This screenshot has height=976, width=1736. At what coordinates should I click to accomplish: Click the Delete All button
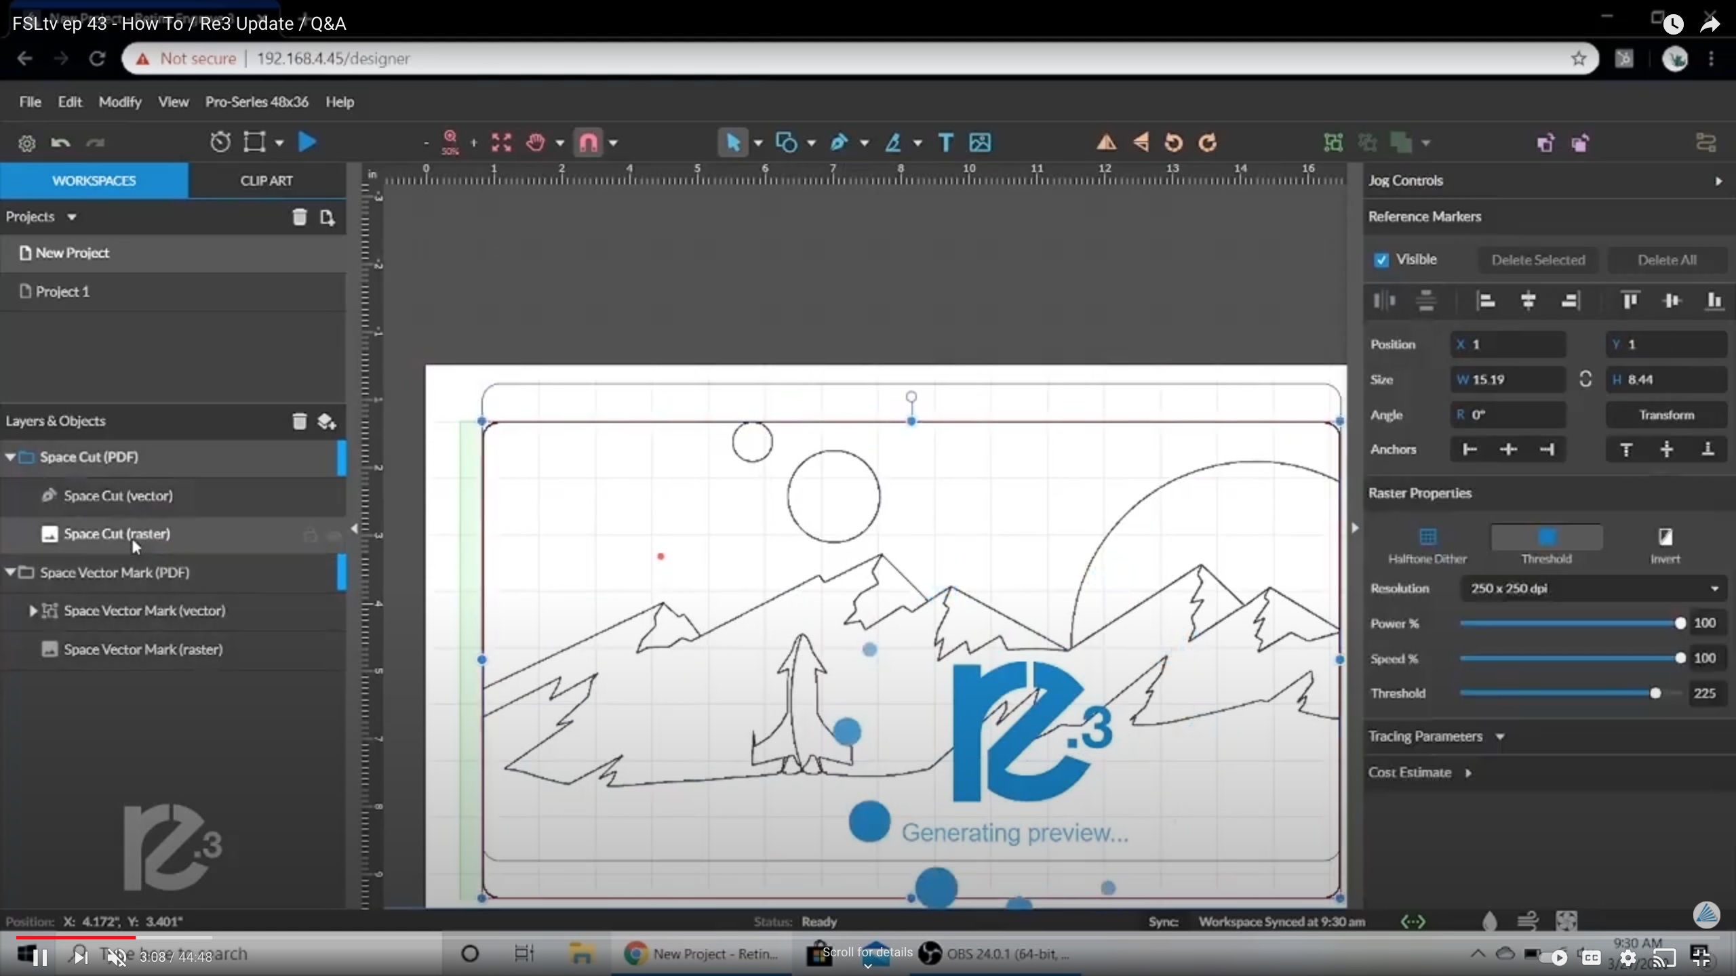point(1666,260)
